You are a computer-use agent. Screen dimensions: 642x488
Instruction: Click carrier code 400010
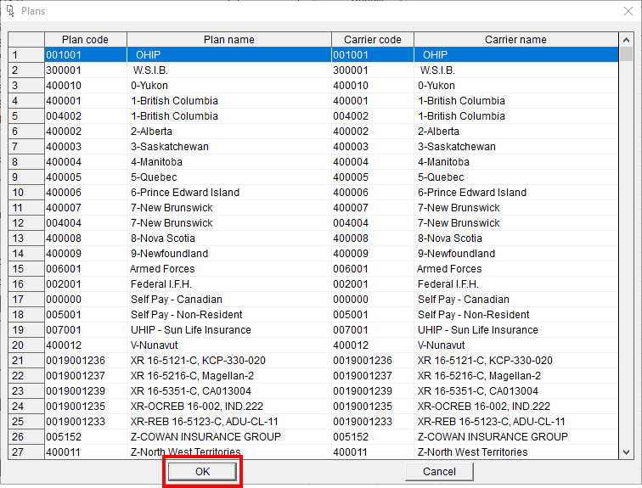pyautogui.click(x=373, y=86)
